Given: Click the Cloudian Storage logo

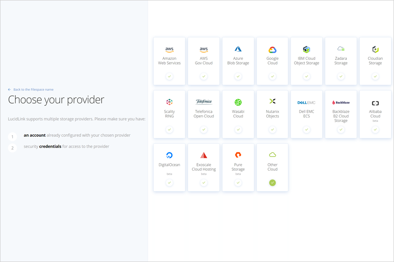Looking at the screenshot, I should [376, 49].
